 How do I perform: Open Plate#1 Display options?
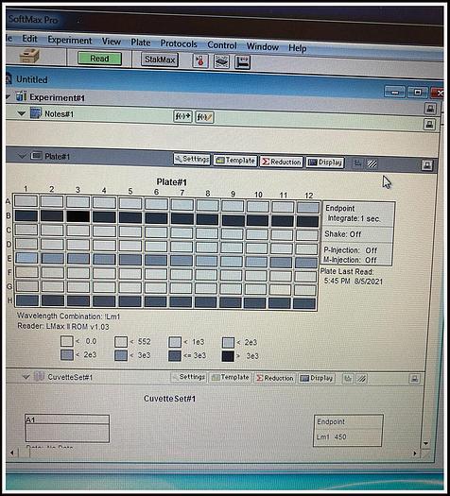325,162
